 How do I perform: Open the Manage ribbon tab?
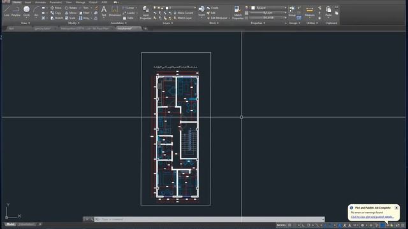pos(80,2)
